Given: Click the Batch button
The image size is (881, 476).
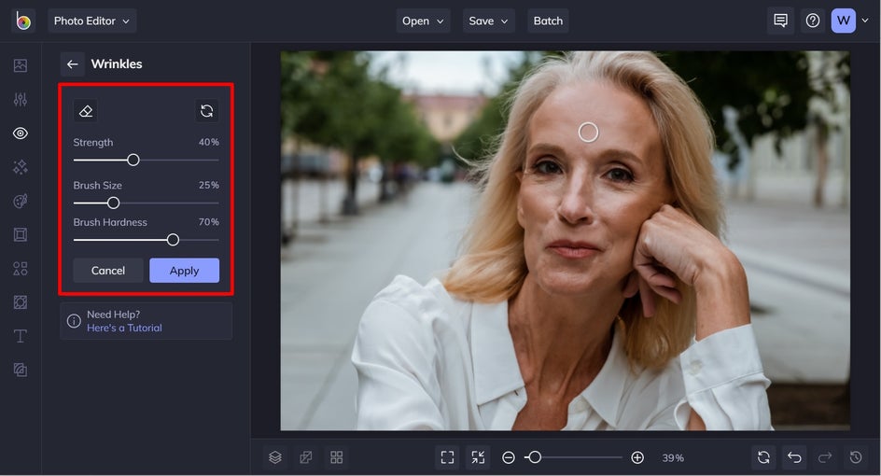Looking at the screenshot, I should pos(548,21).
